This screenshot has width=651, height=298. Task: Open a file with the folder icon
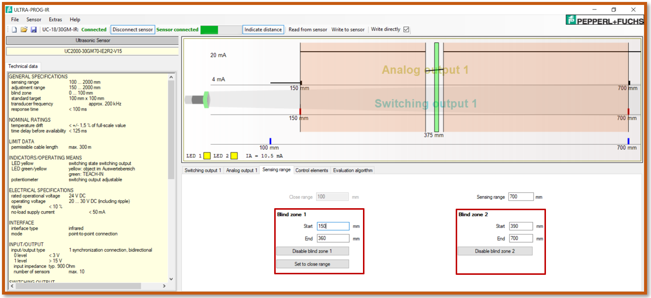[x=24, y=30]
